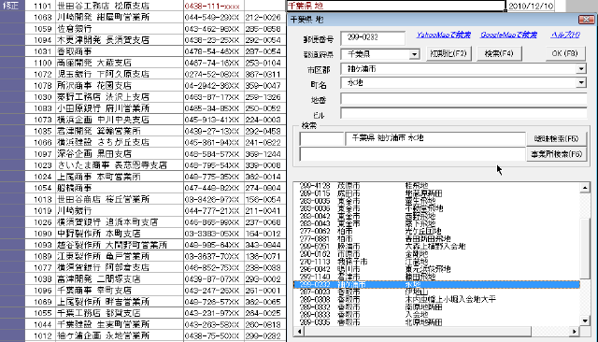This screenshot has width=598, height=342.
Task: Select result row 277-0062 柏市
Action: (x=436, y=232)
